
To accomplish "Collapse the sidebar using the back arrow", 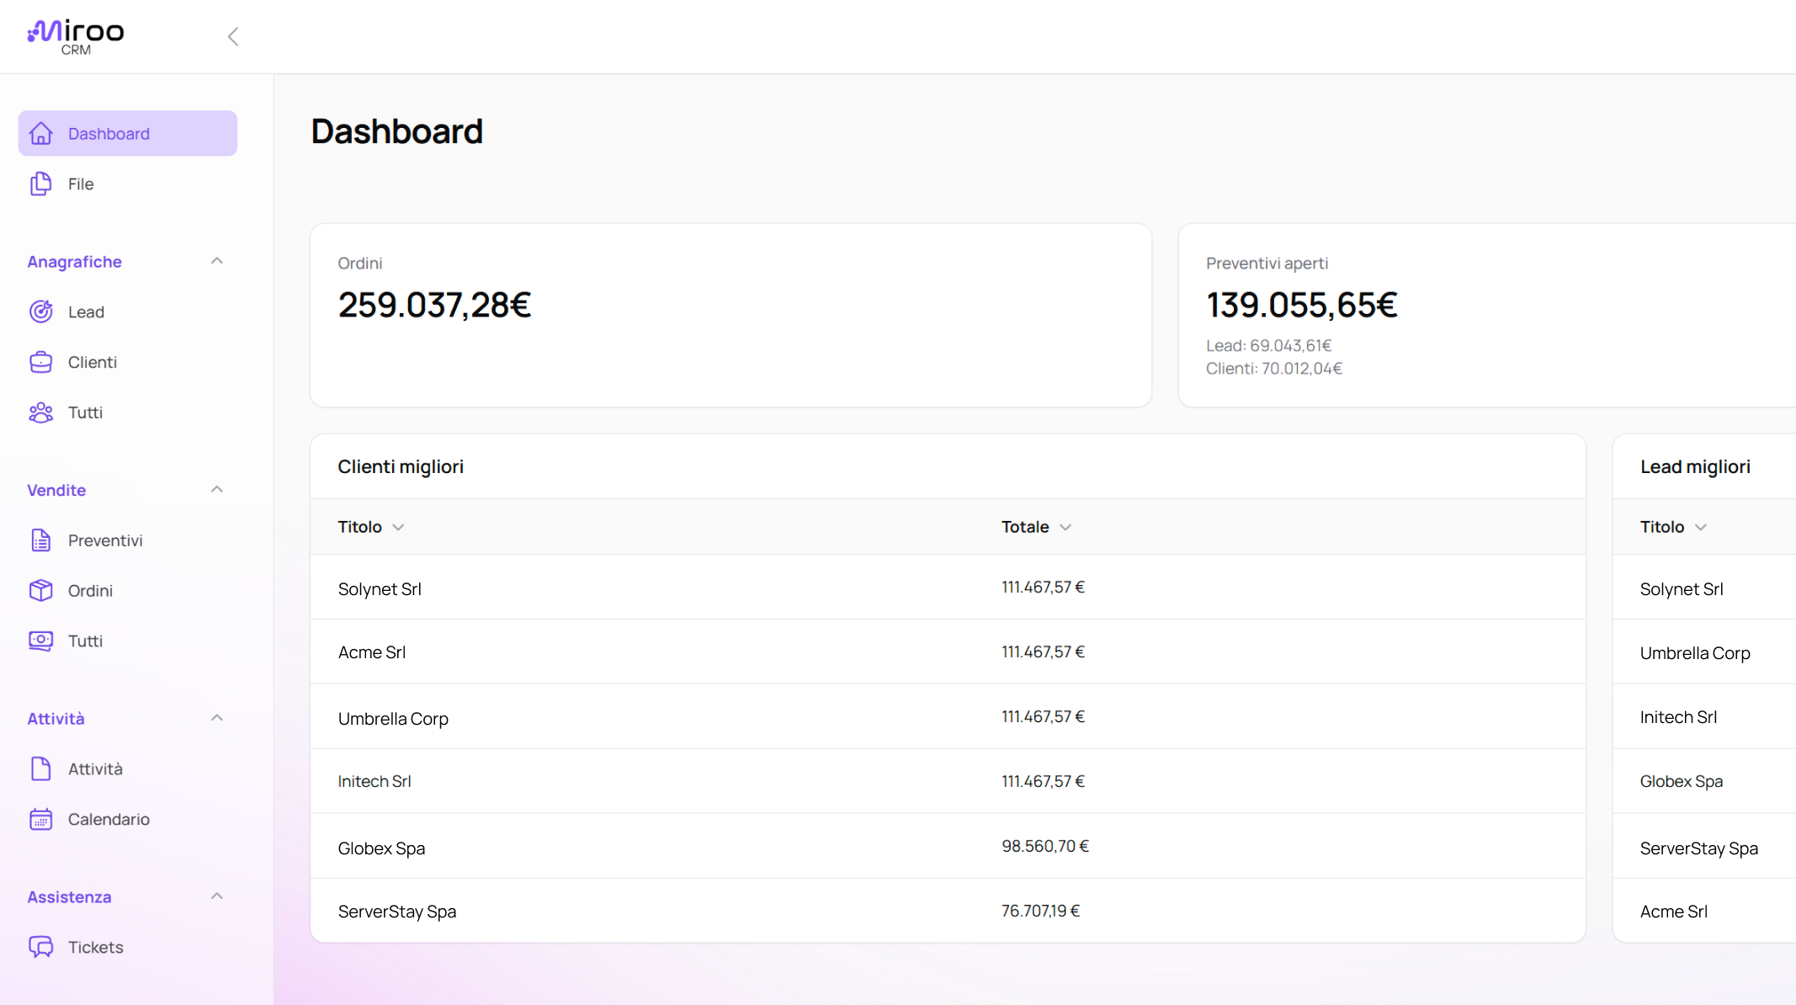I will (233, 36).
